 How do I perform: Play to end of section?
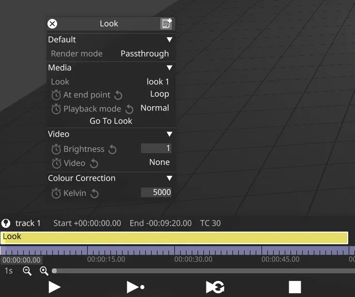pos(136,287)
